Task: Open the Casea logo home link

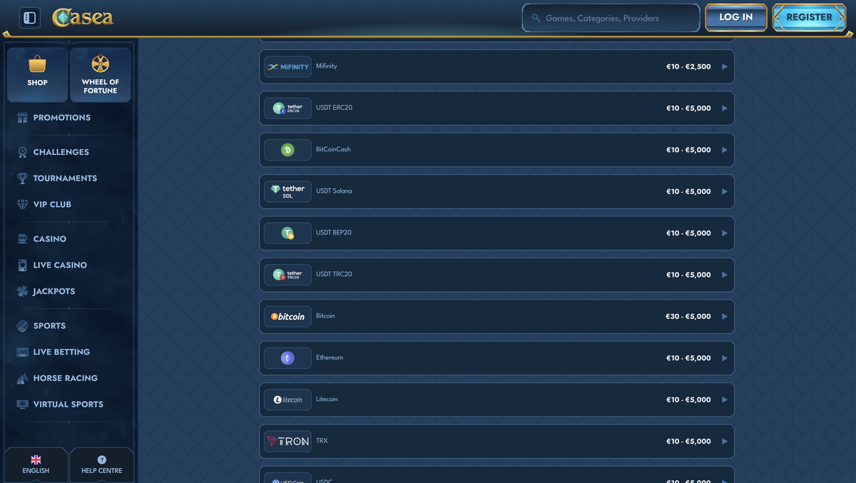Action: coord(83,18)
